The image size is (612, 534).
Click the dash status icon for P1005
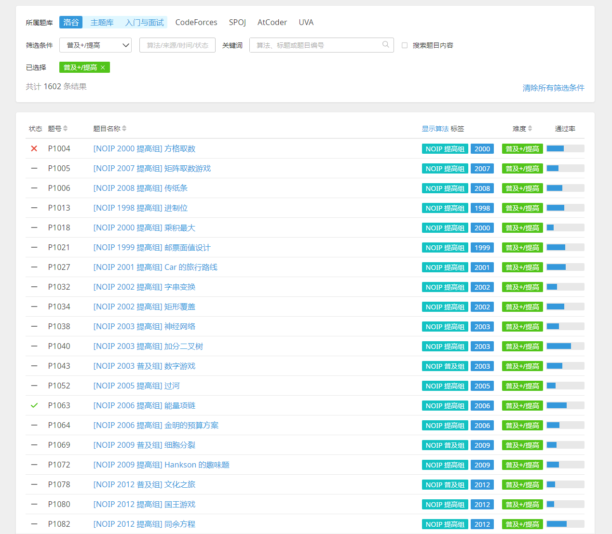click(x=34, y=168)
